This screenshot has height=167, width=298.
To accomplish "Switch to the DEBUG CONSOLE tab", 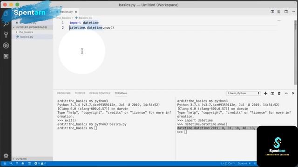I will (100, 93).
